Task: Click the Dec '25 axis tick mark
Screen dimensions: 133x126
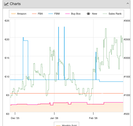Action: pyautogui.click(x=15, y=113)
